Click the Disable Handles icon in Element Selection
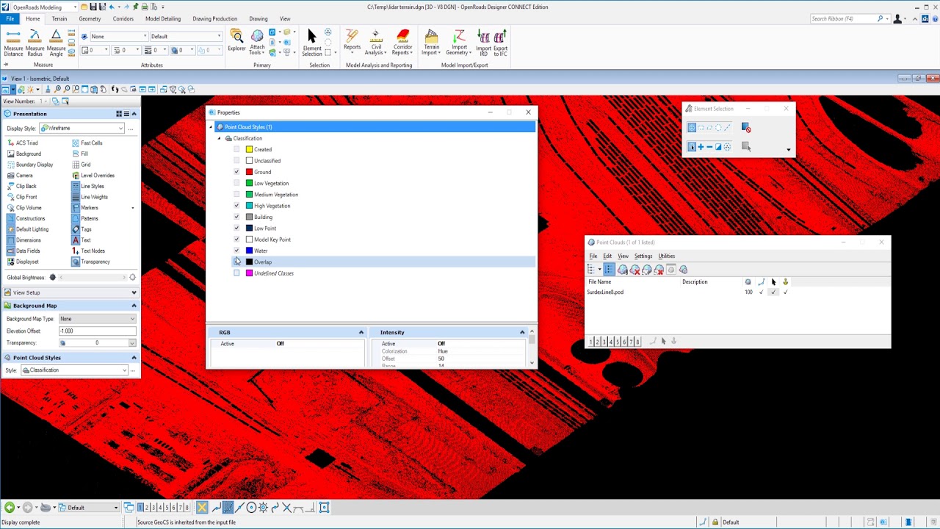 pyautogui.click(x=746, y=128)
